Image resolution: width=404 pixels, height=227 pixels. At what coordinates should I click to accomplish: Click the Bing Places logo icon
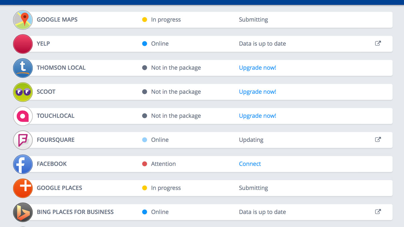pos(23,212)
